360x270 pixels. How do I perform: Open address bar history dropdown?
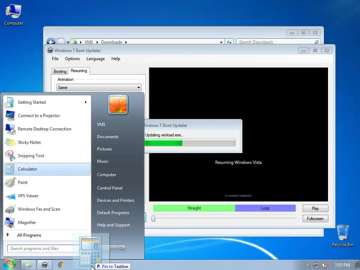[x=221, y=42]
